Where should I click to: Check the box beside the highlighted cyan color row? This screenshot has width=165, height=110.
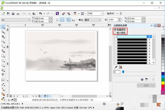116,37
